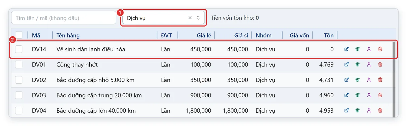Tick the checkbox for row DV04

coord(19,111)
